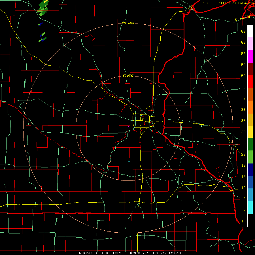Click the black TH threshold legend swatch
Viewport: 255px width, 255px height.
[250, 220]
